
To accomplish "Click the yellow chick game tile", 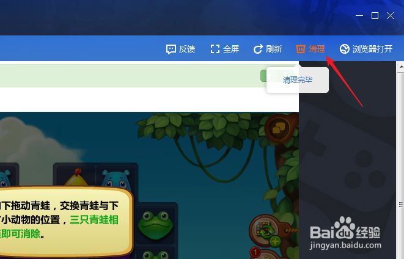I will (76, 177).
